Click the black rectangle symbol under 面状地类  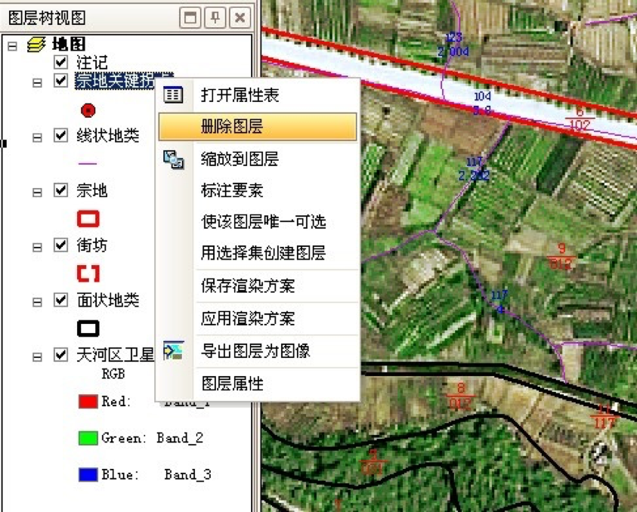88,328
